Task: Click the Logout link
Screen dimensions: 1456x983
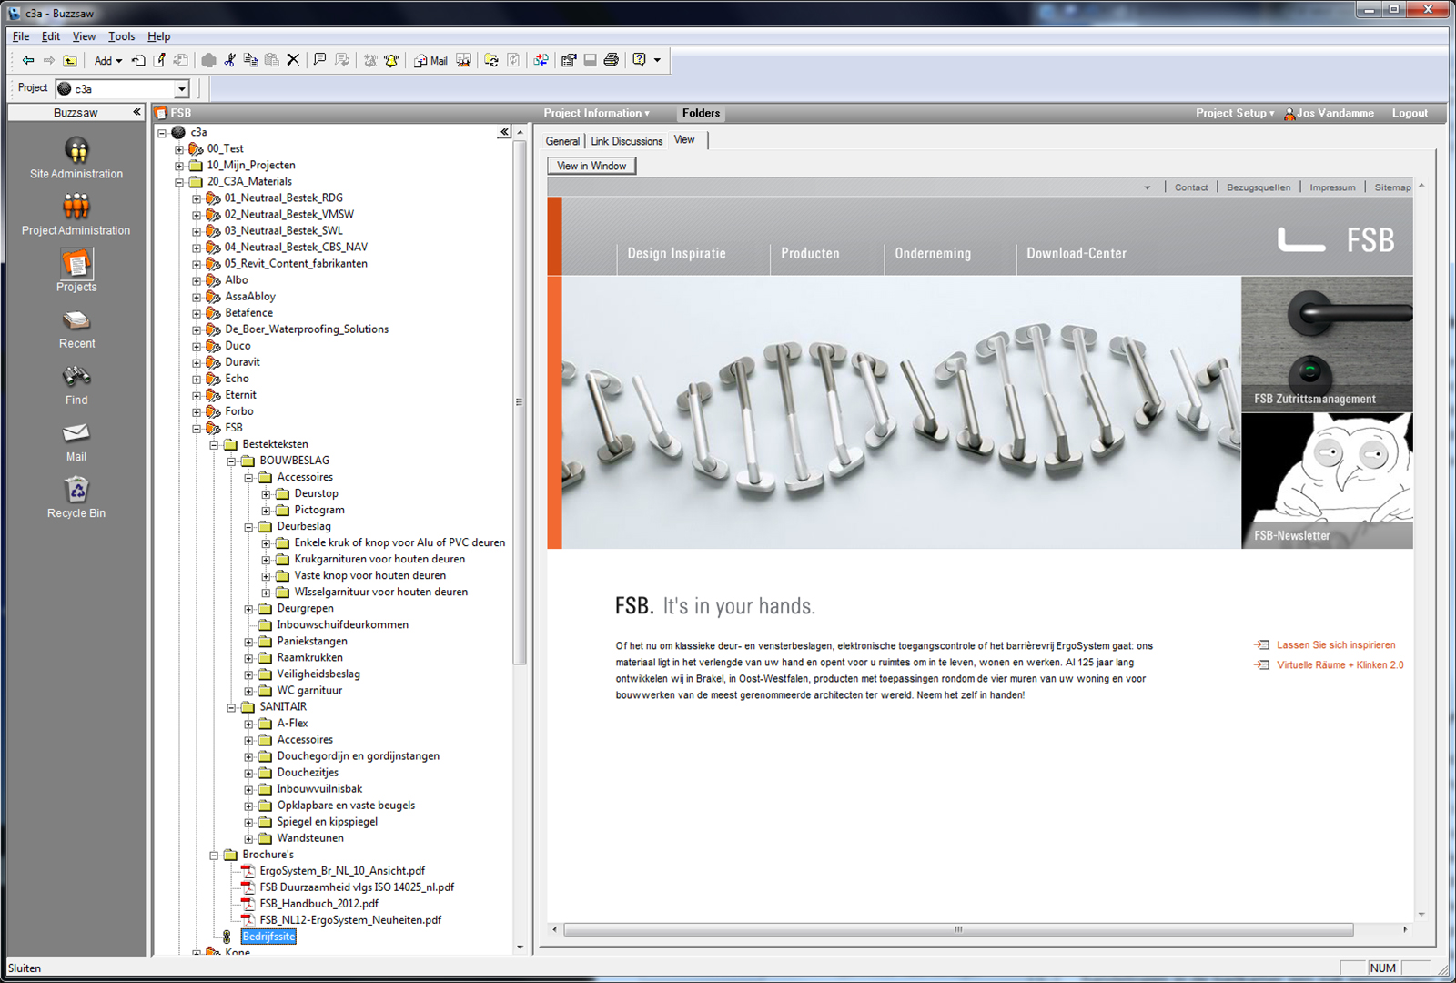Action: [1410, 113]
